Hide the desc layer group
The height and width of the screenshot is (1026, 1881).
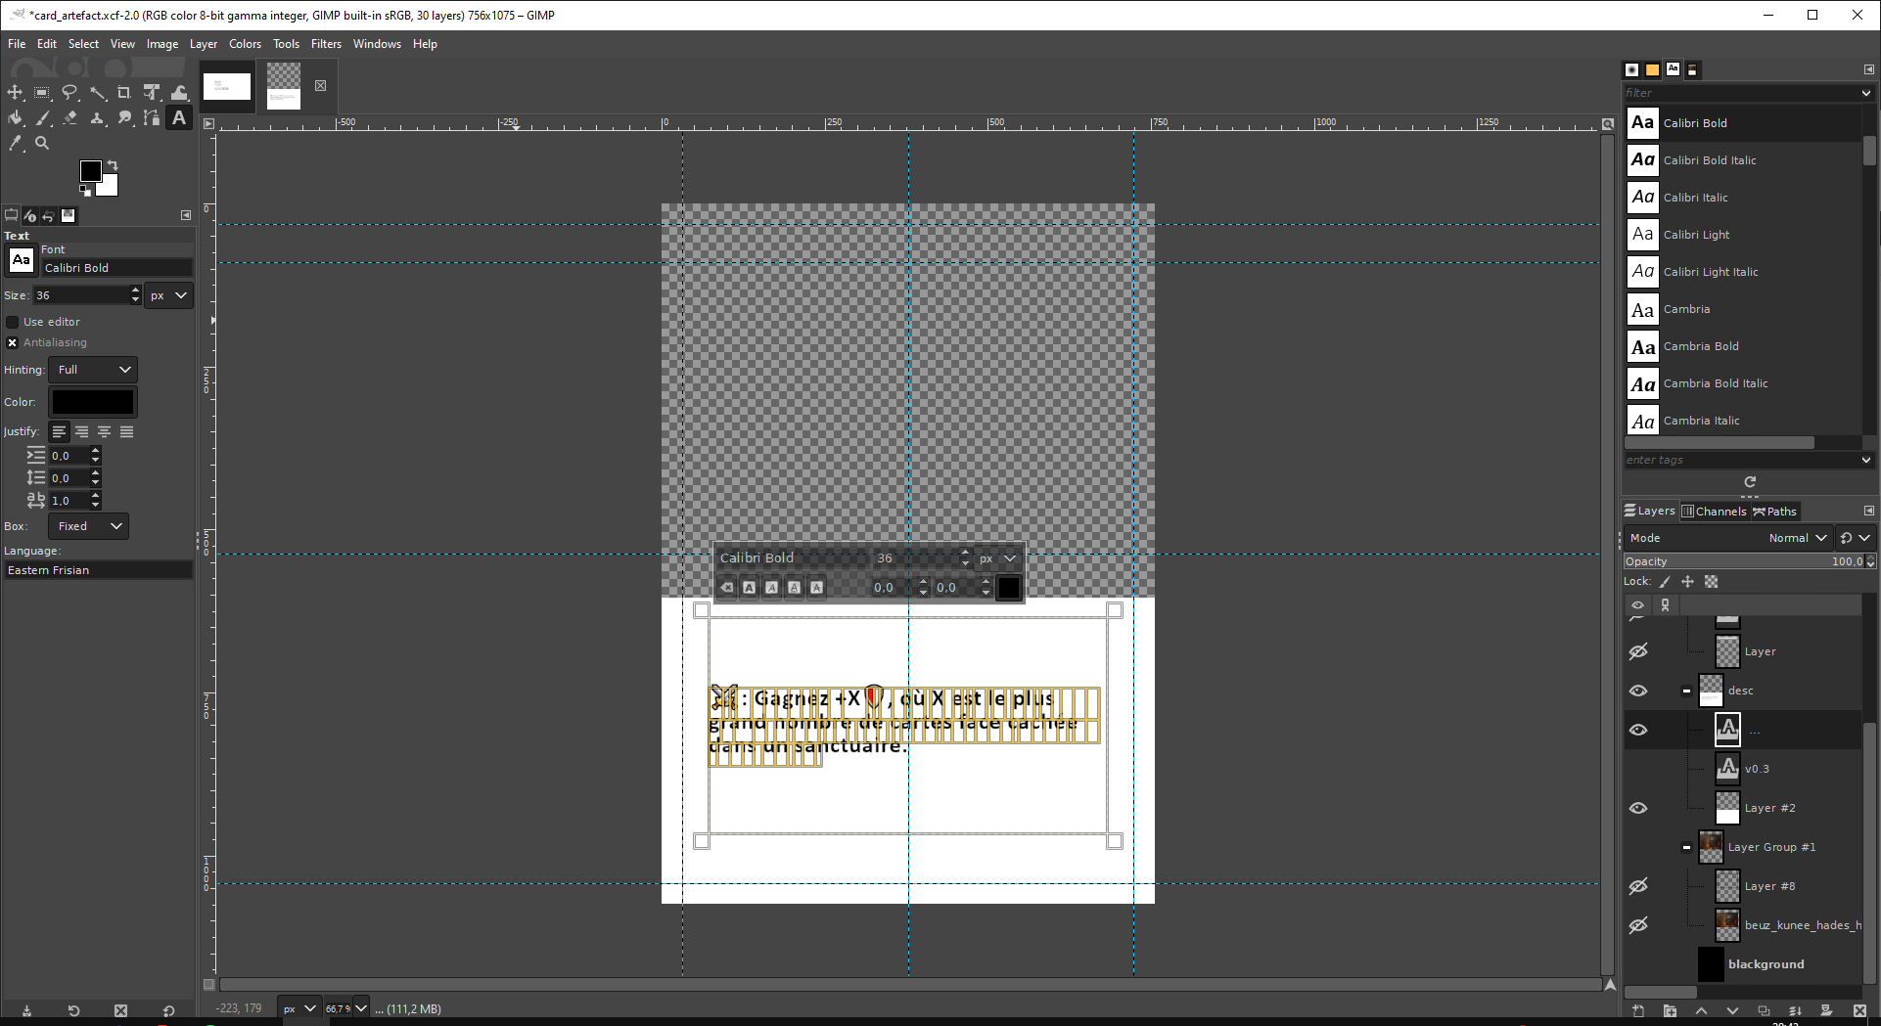pos(1638,691)
